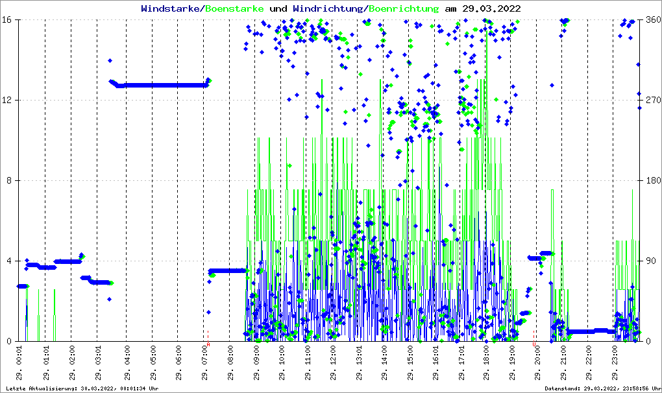
Task: Click the right axis value 360
Action: pyautogui.click(x=654, y=20)
